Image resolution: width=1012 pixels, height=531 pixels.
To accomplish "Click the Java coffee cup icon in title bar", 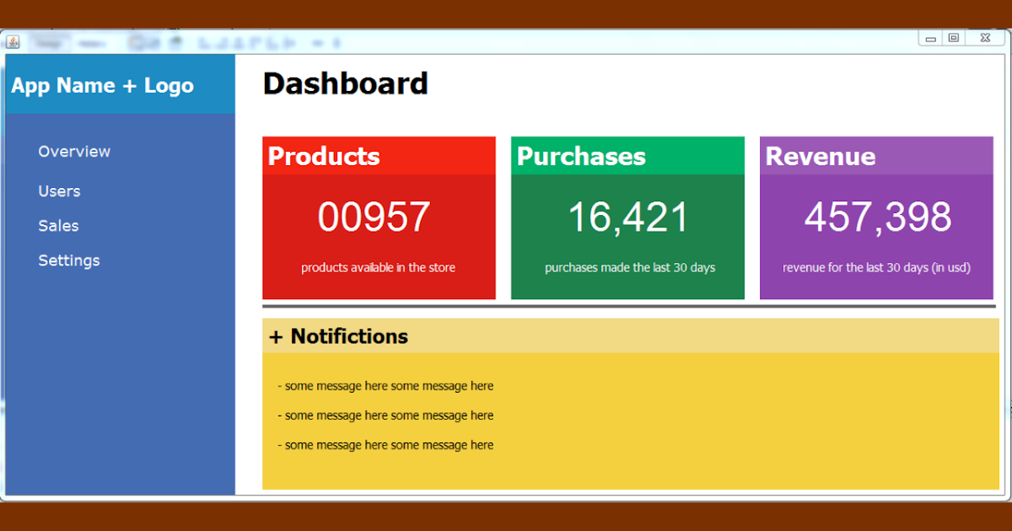I will tap(13, 42).
